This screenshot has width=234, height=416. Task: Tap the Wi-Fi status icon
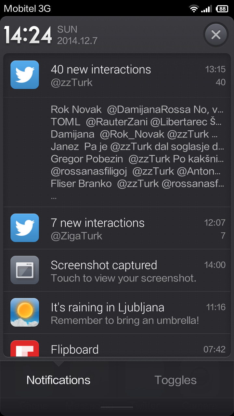pos(194,9)
